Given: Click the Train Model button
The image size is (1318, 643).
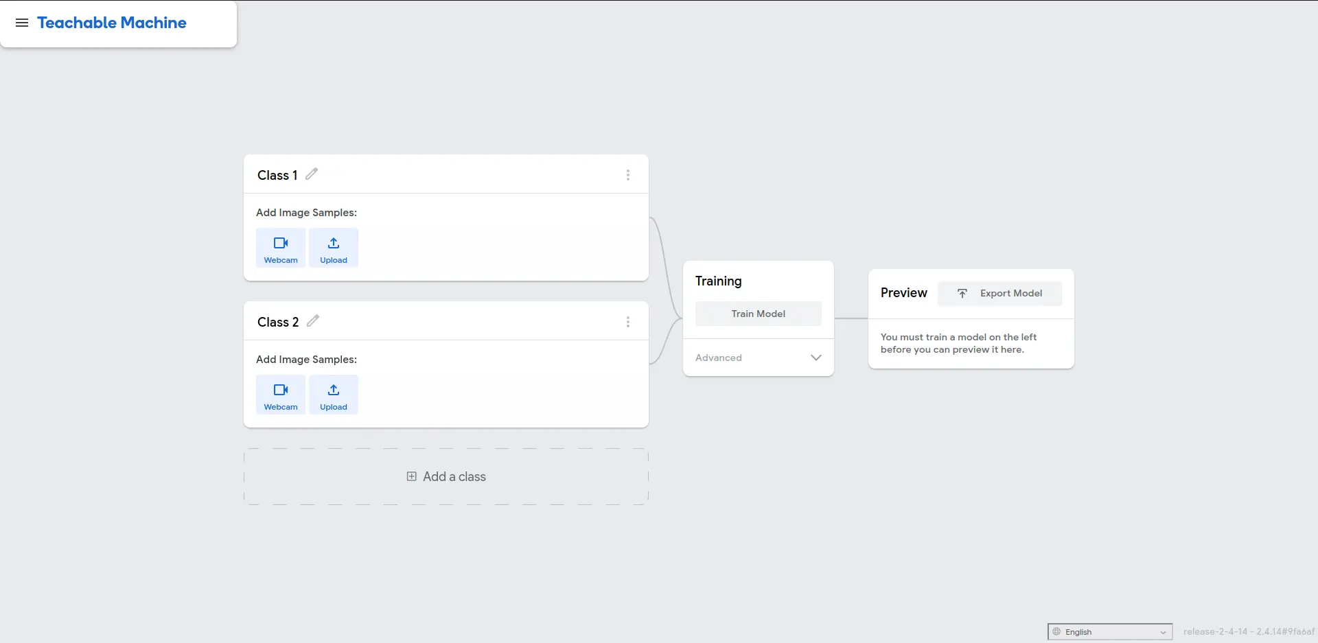Looking at the screenshot, I should [759, 314].
